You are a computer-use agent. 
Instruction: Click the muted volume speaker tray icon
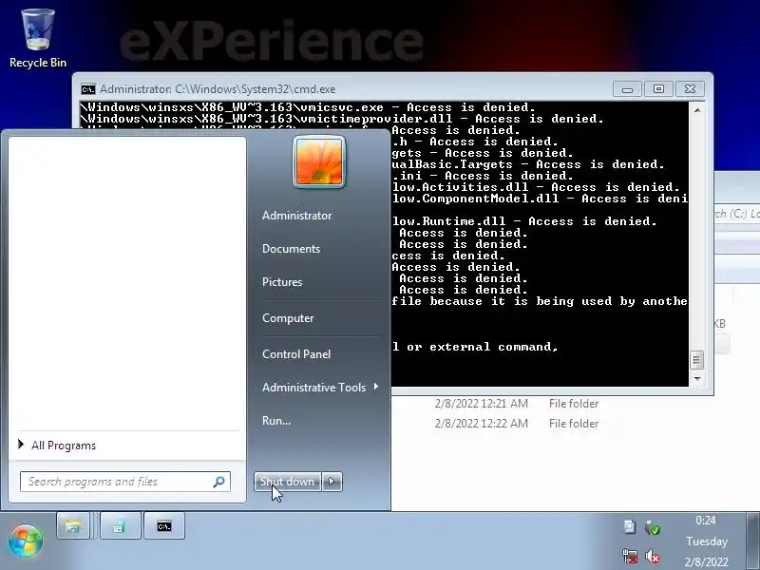click(653, 556)
